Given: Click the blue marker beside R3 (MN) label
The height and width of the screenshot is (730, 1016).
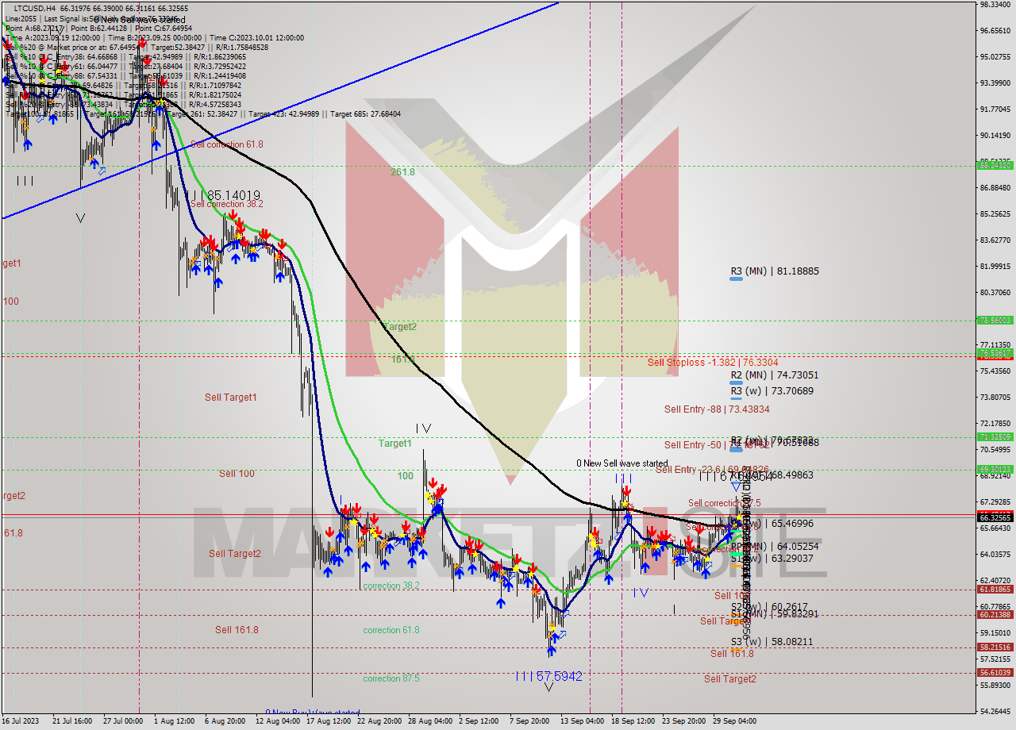Looking at the screenshot, I should point(737,279).
